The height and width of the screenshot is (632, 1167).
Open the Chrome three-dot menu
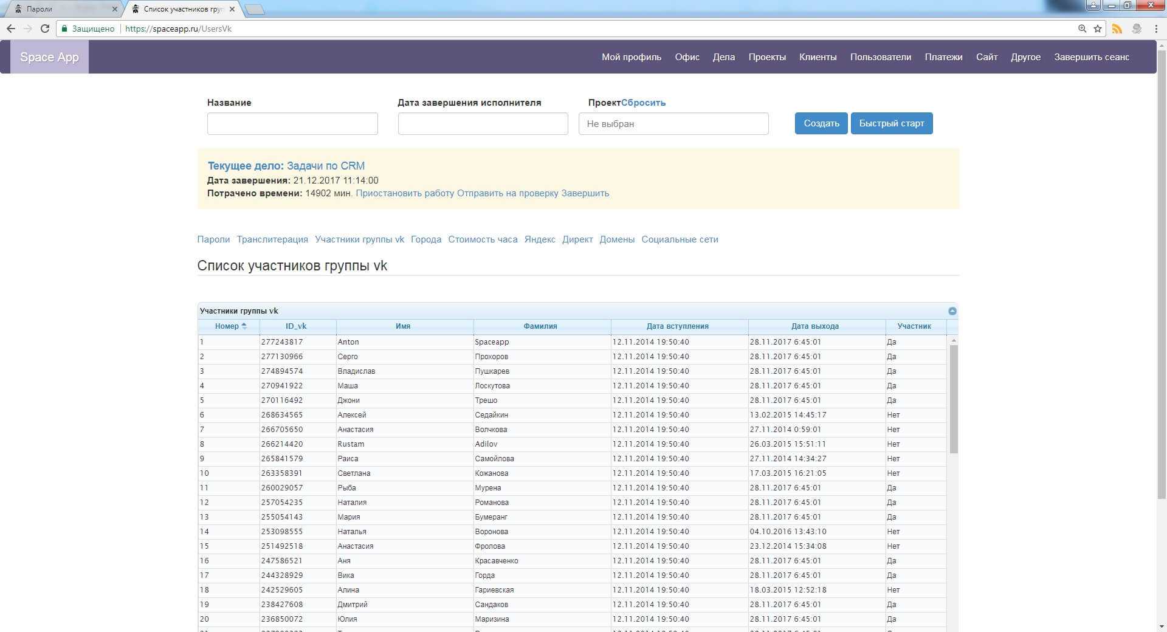coord(1155,29)
